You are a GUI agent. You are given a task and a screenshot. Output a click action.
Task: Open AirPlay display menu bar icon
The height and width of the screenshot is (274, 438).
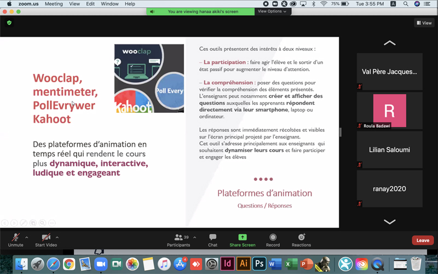pyautogui.click(x=303, y=4)
